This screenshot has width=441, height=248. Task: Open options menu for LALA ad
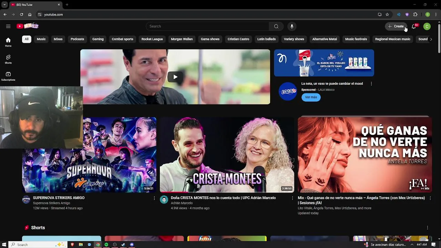click(x=371, y=84)
